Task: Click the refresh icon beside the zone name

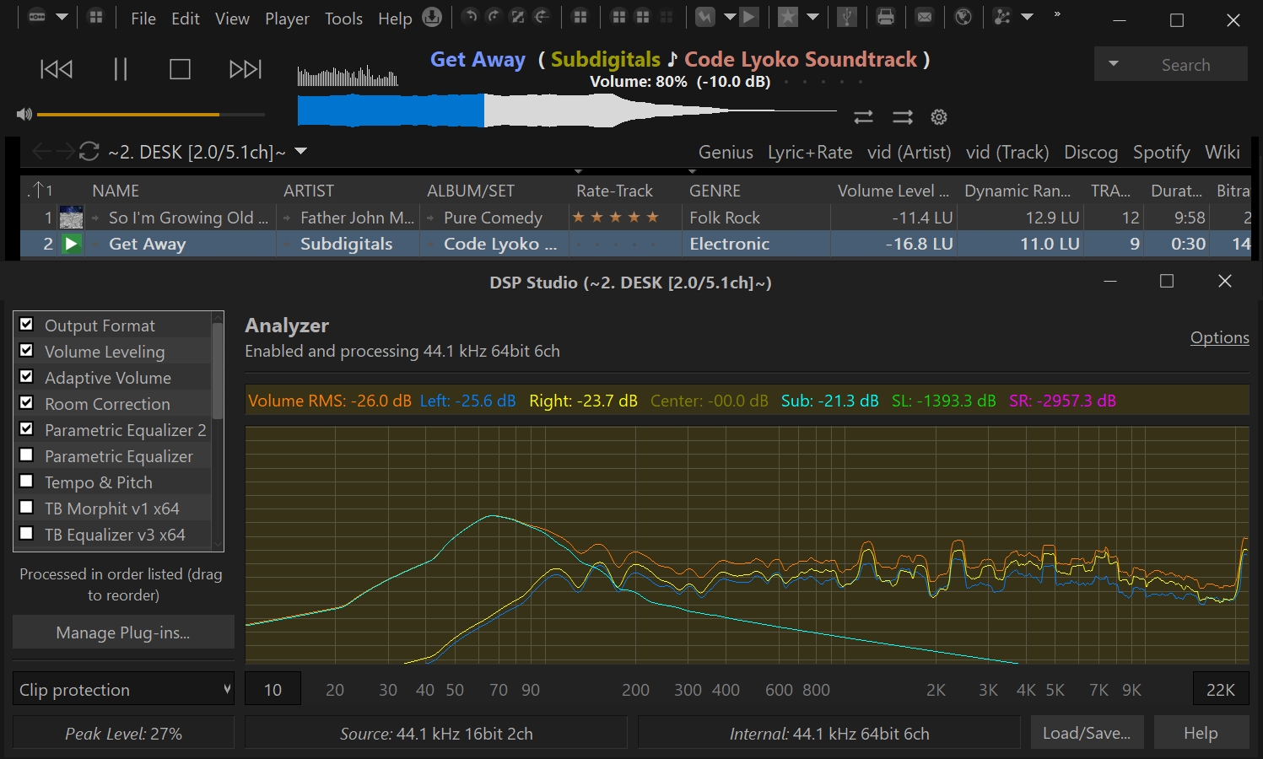Action: click(x=89, y=152)
